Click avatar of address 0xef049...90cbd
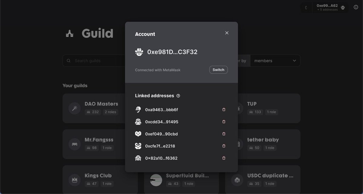Image resolution: width=363 pixels, height=194 pixels. point(138,134)
